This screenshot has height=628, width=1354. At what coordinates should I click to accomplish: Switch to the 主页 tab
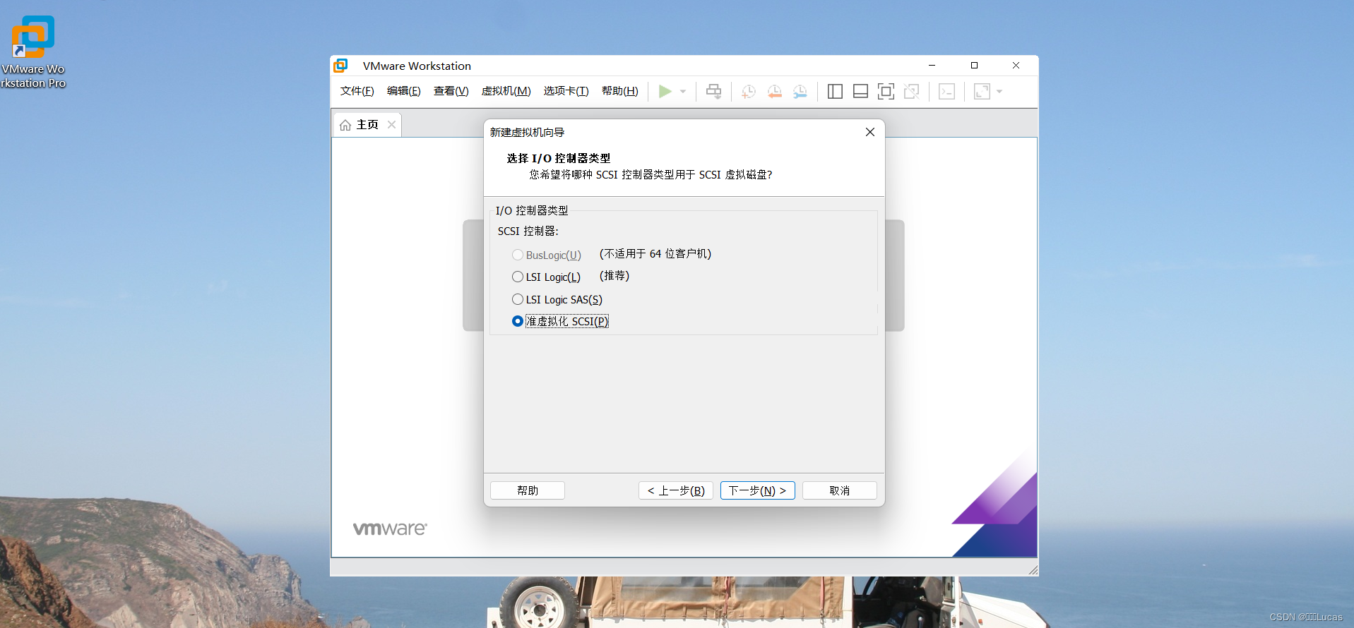click(367, 125)
